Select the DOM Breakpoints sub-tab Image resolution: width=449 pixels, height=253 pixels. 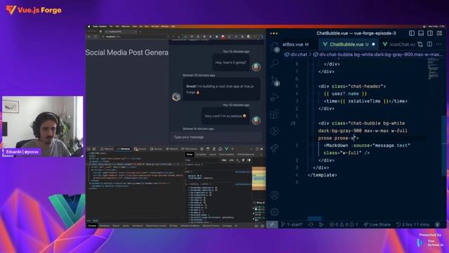[x=246, y=155]
